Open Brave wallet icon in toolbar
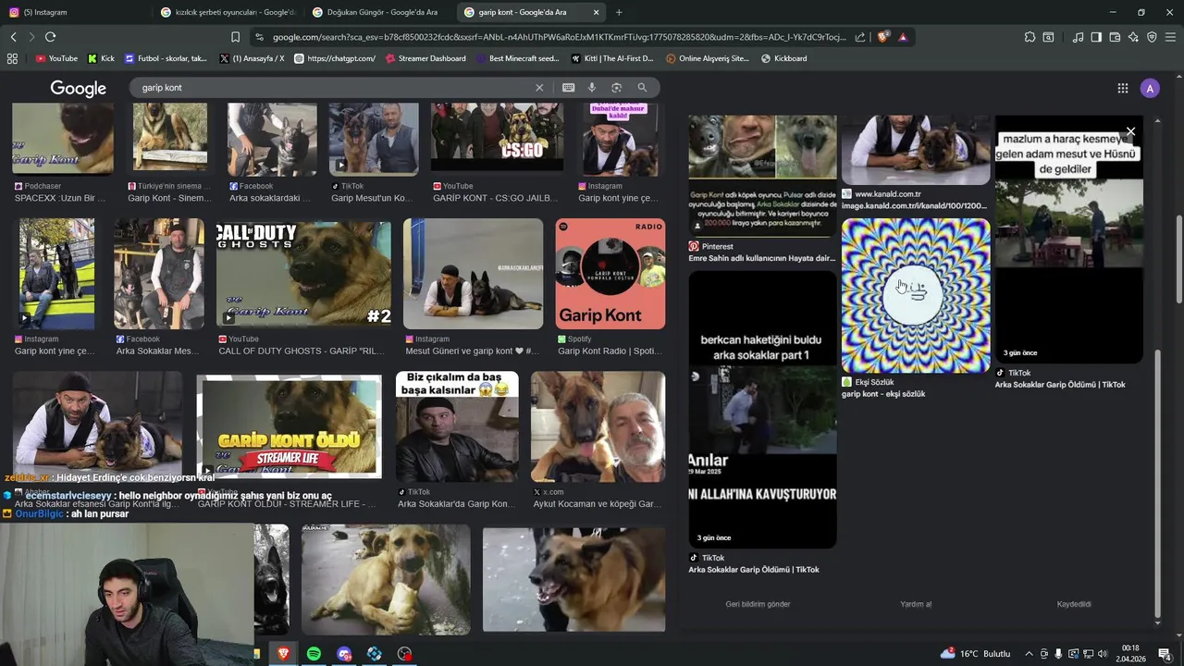The height and width of the screenshot is (666, 1184). 1115,37
